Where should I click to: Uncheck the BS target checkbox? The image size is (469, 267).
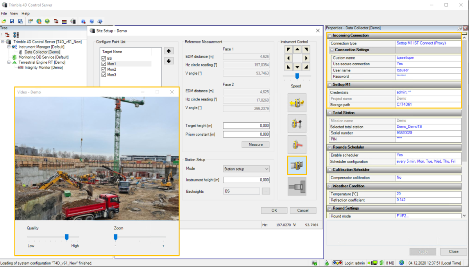tap(104, 58)
